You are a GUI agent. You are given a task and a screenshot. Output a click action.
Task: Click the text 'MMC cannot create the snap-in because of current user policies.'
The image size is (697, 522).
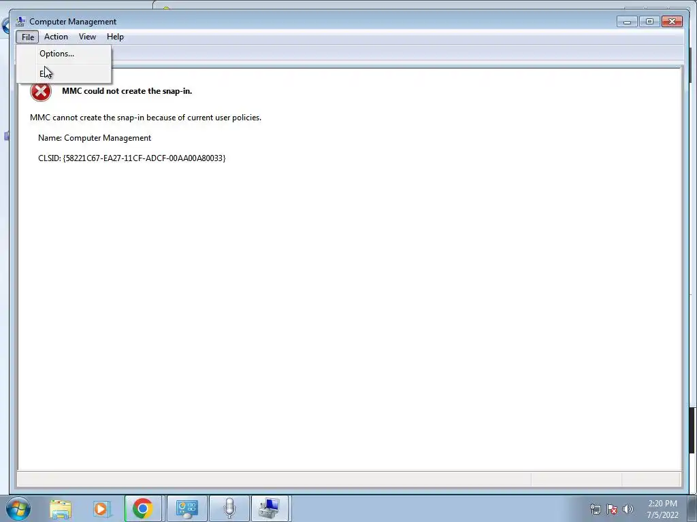(146, 118)
